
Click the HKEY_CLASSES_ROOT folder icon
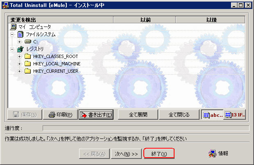(28, 56)
